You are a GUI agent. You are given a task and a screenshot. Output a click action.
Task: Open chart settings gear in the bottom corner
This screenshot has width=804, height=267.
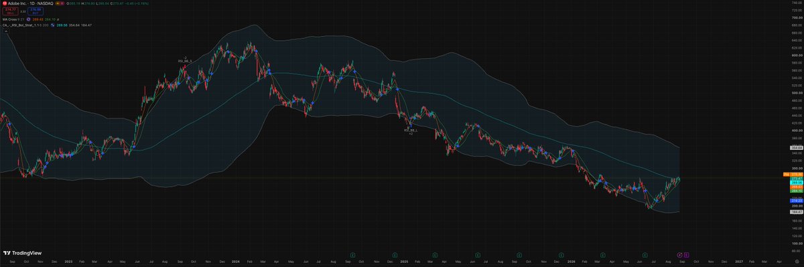tap(797, 262)
